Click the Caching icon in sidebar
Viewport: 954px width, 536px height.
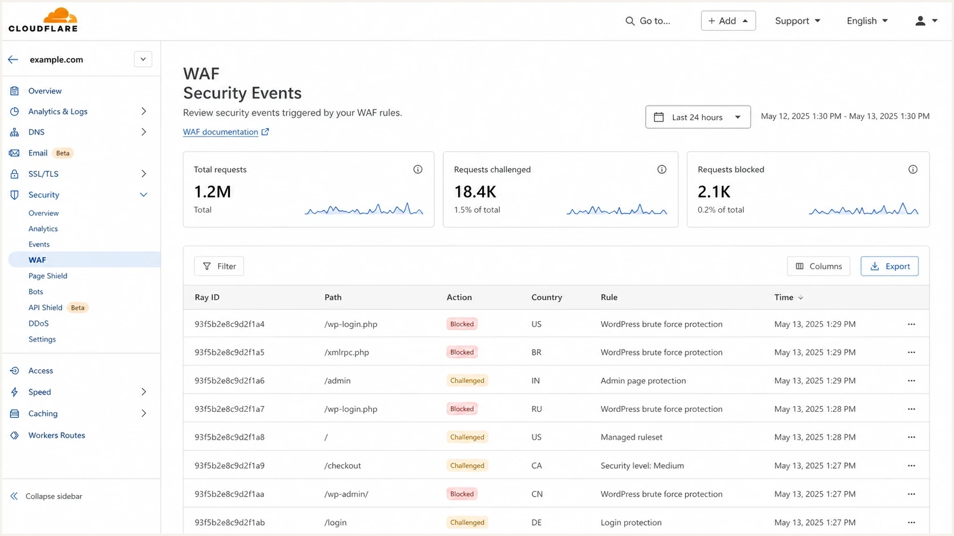[x=14, y=414]
